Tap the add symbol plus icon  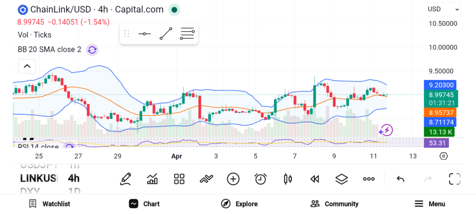[233, 179]
